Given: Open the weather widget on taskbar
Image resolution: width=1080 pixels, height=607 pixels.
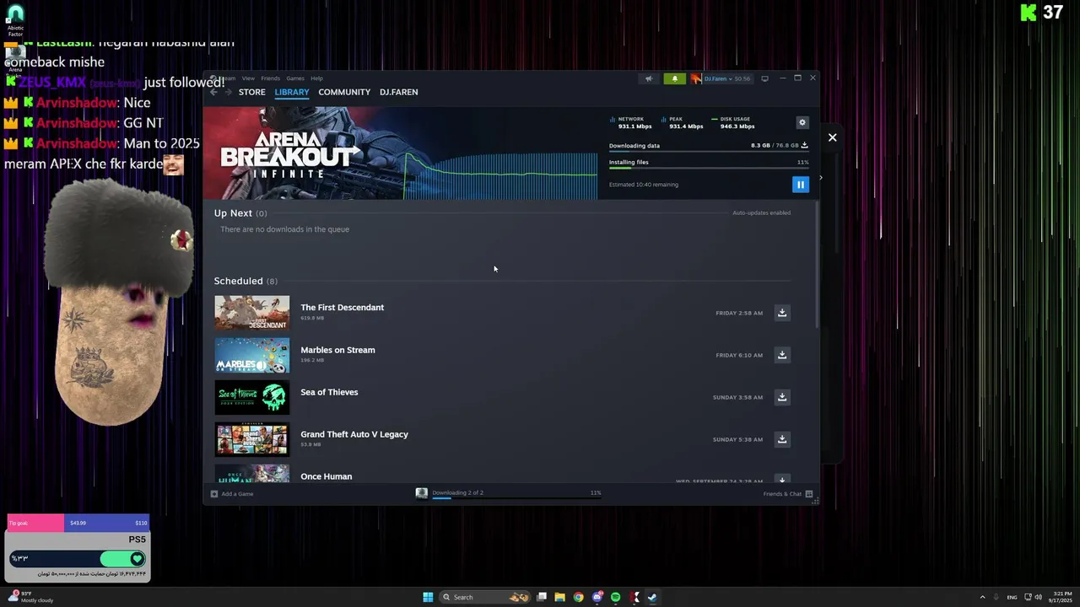Looking at the screenshot, I should pos(30,597).
